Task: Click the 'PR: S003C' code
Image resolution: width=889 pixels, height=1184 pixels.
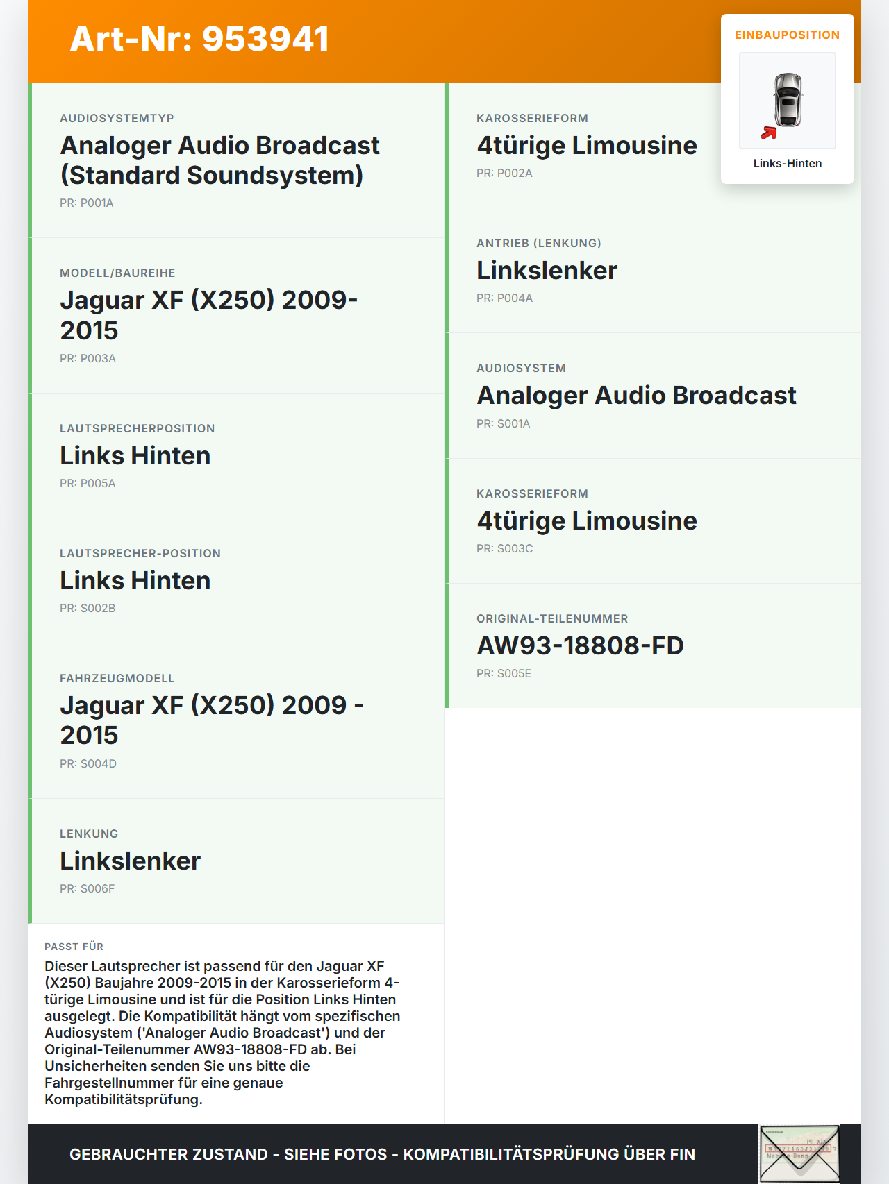Action: [504, 548]
